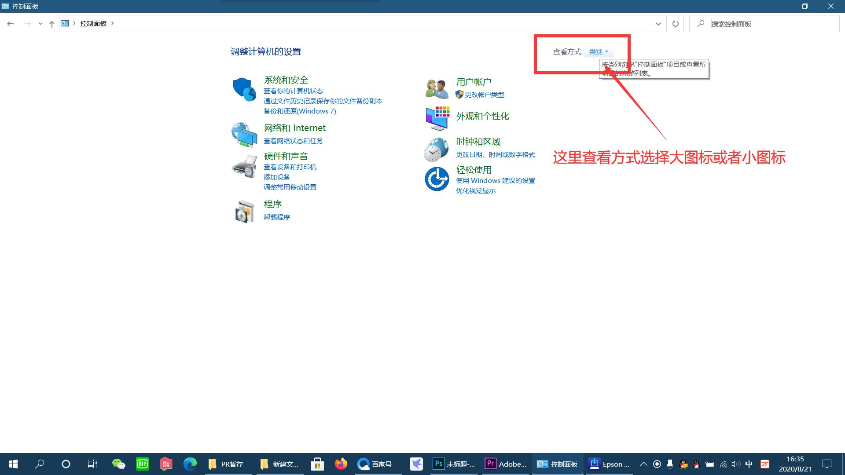Viewport: 845px width, 475px height.
Task: Open 网络和 Internet category icon
Action: pos(245,135)
